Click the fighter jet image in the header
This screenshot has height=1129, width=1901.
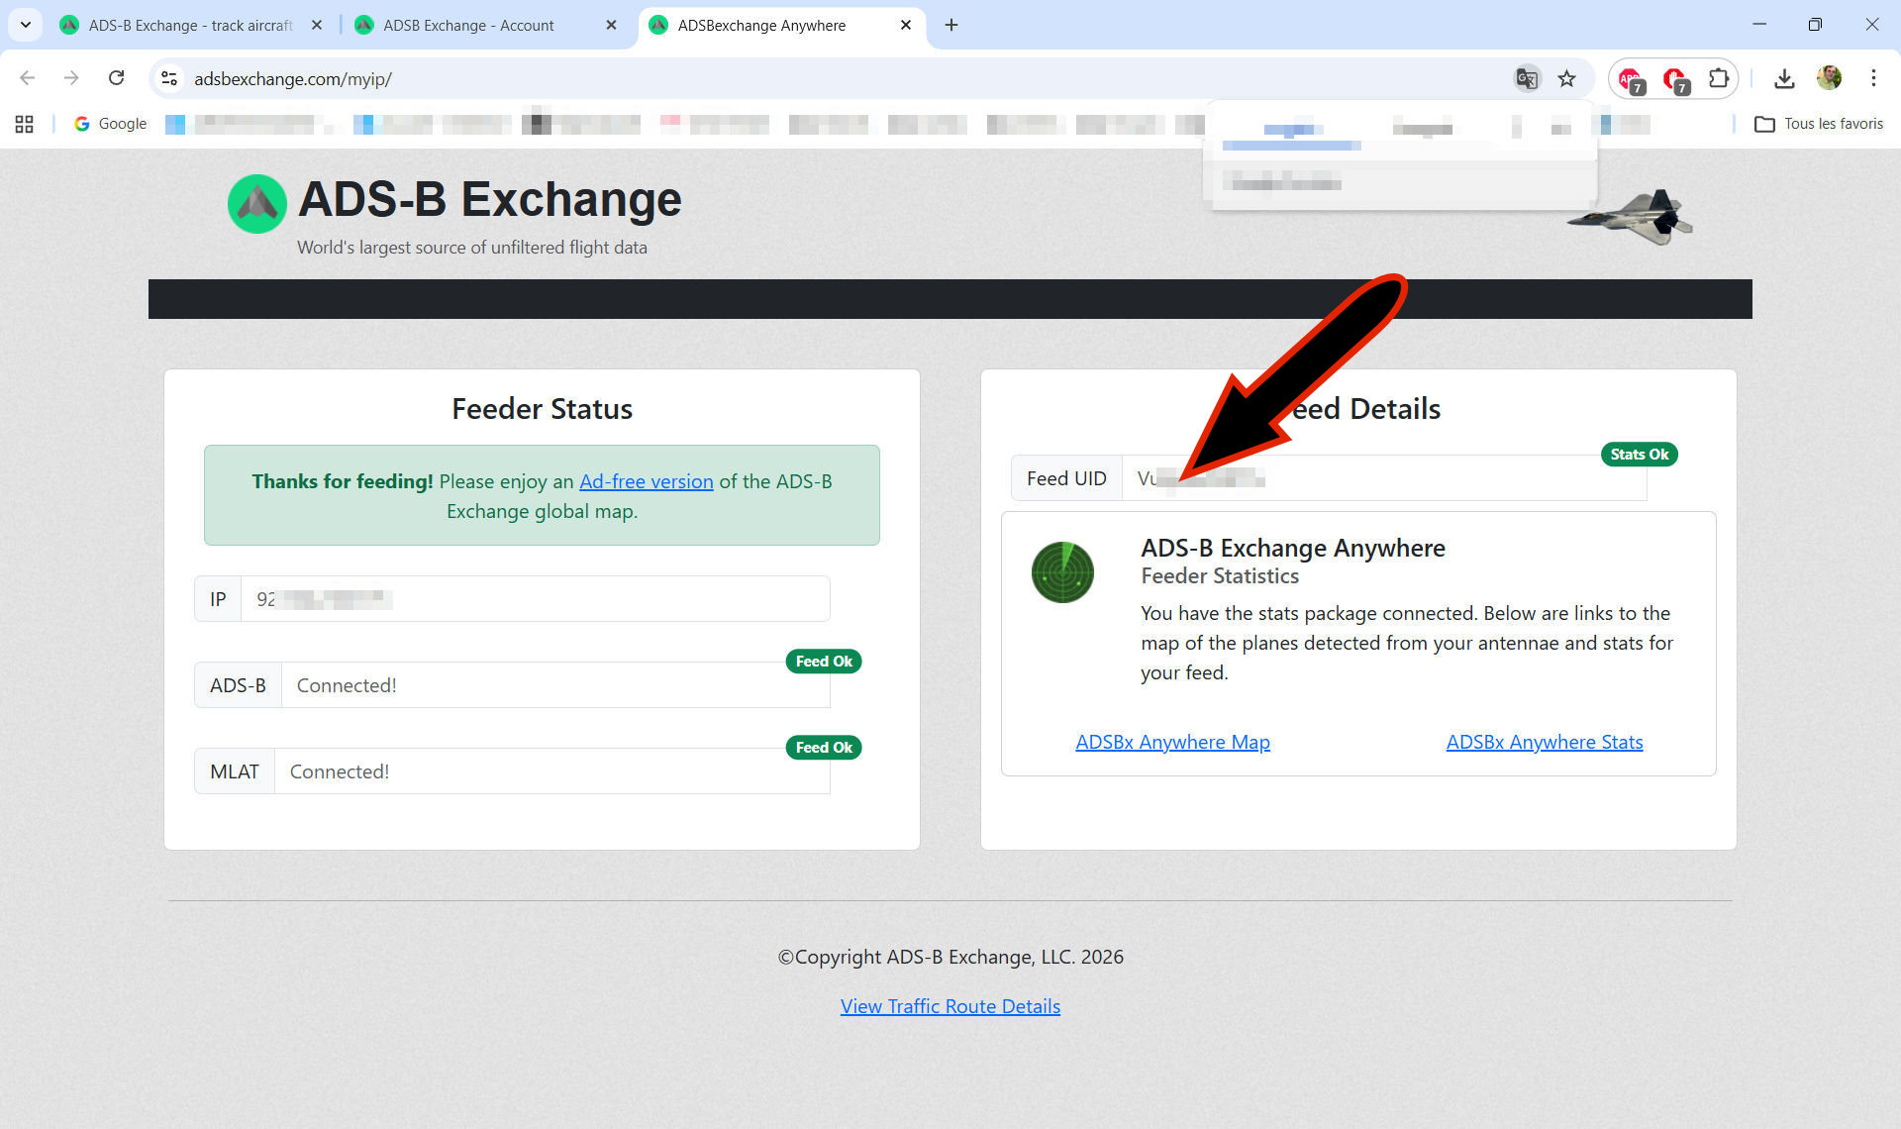1630,217
